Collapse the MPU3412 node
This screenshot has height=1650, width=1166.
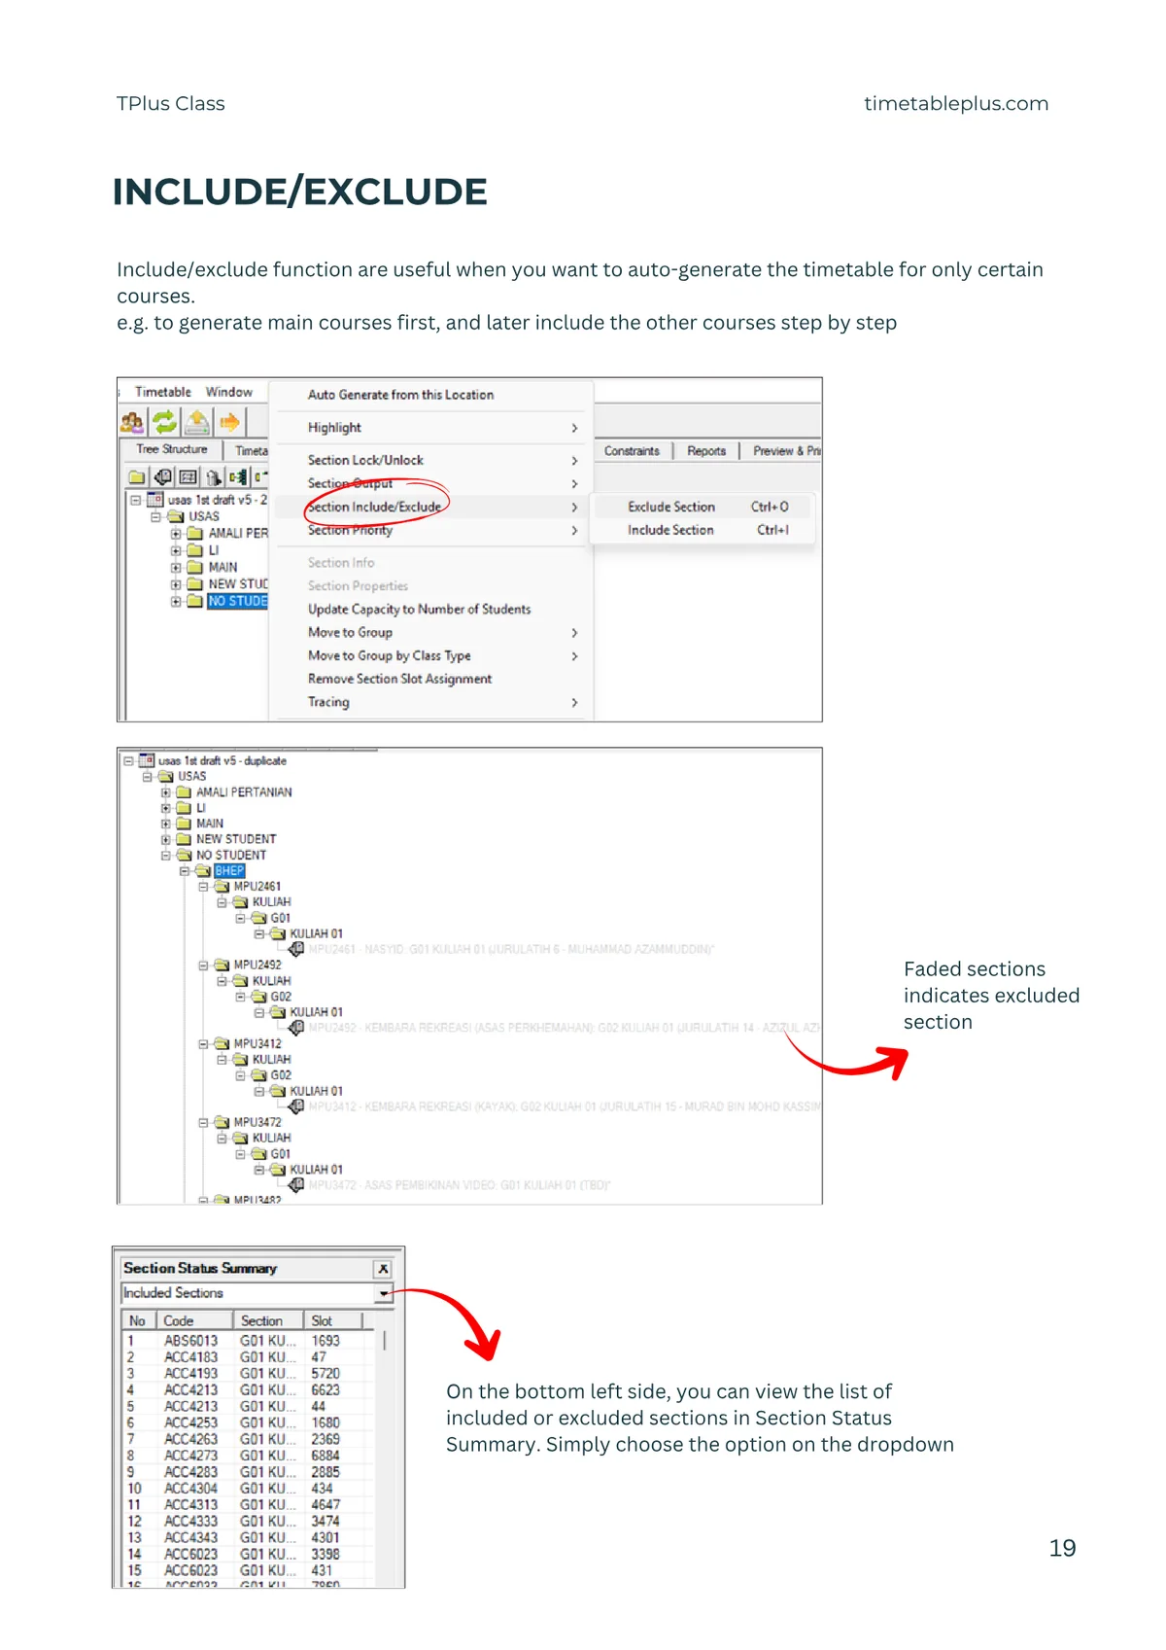coord(203,1043)
